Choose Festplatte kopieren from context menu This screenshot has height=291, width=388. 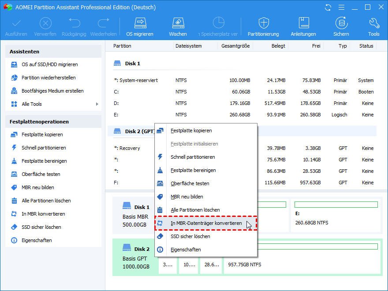click(206, 131)
